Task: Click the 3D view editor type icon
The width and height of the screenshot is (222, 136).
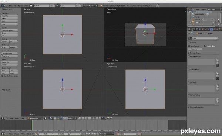Action: tap(3, 118)
